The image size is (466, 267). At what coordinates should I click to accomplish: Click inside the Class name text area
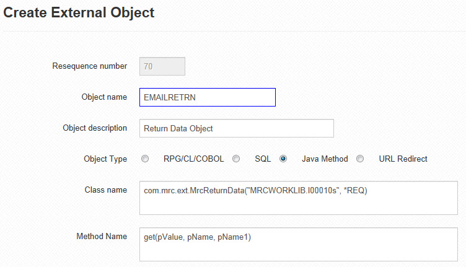299,198
